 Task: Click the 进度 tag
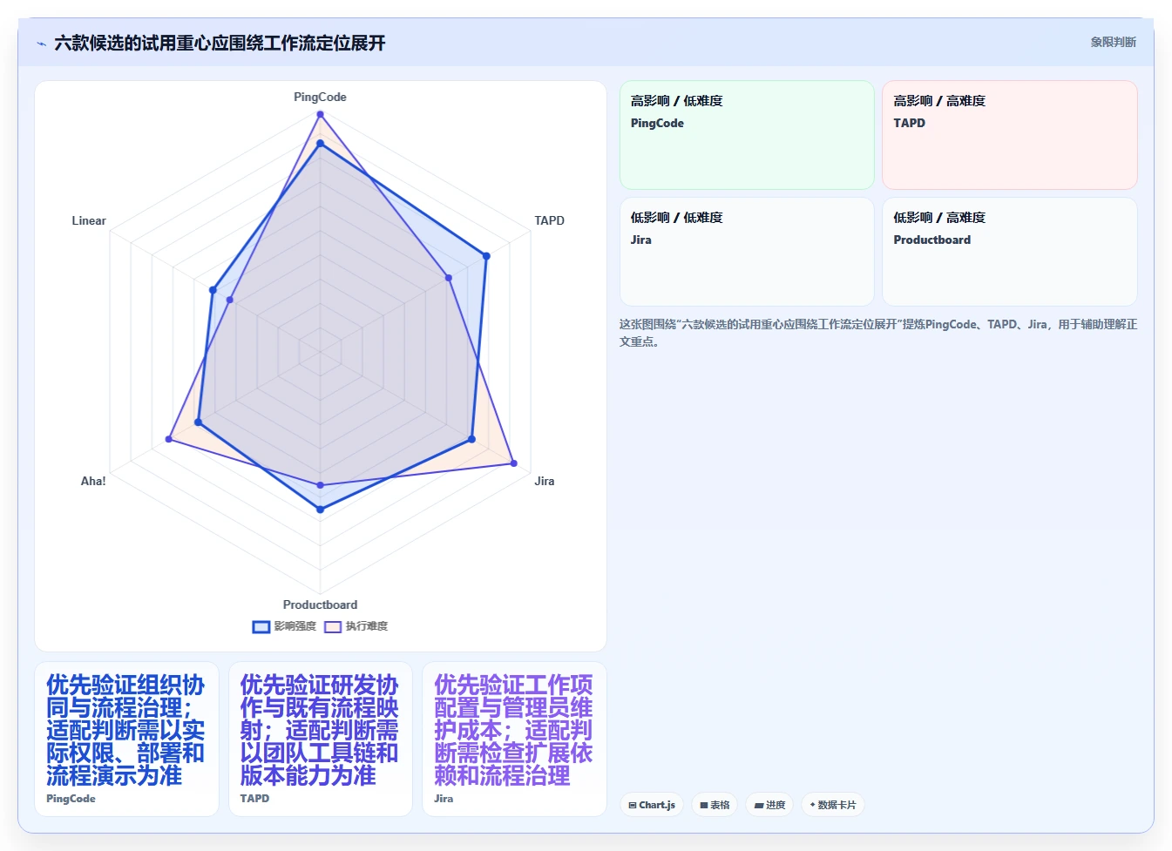[769, 805]
